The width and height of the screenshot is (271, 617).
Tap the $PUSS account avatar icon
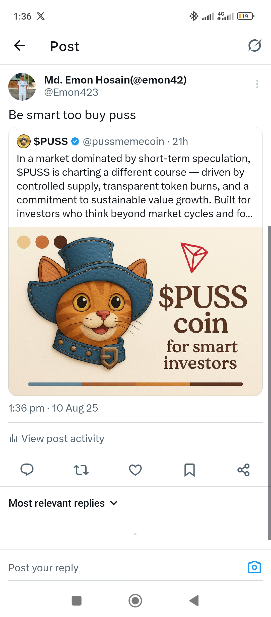24,141
